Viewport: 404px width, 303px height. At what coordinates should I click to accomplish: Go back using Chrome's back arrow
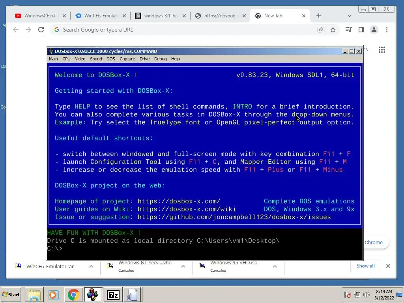tap(16, 30)
